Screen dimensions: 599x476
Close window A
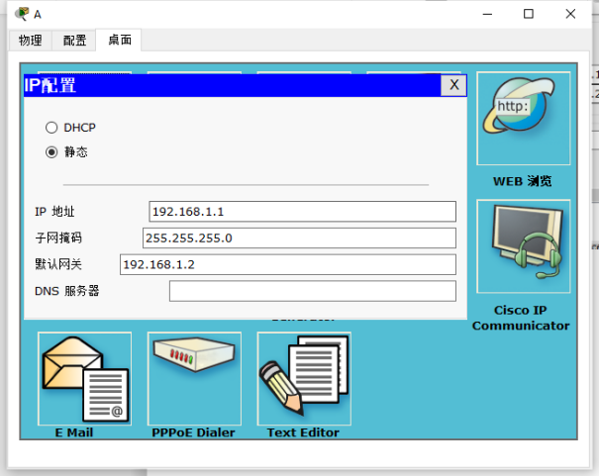[x=570, y=14]
